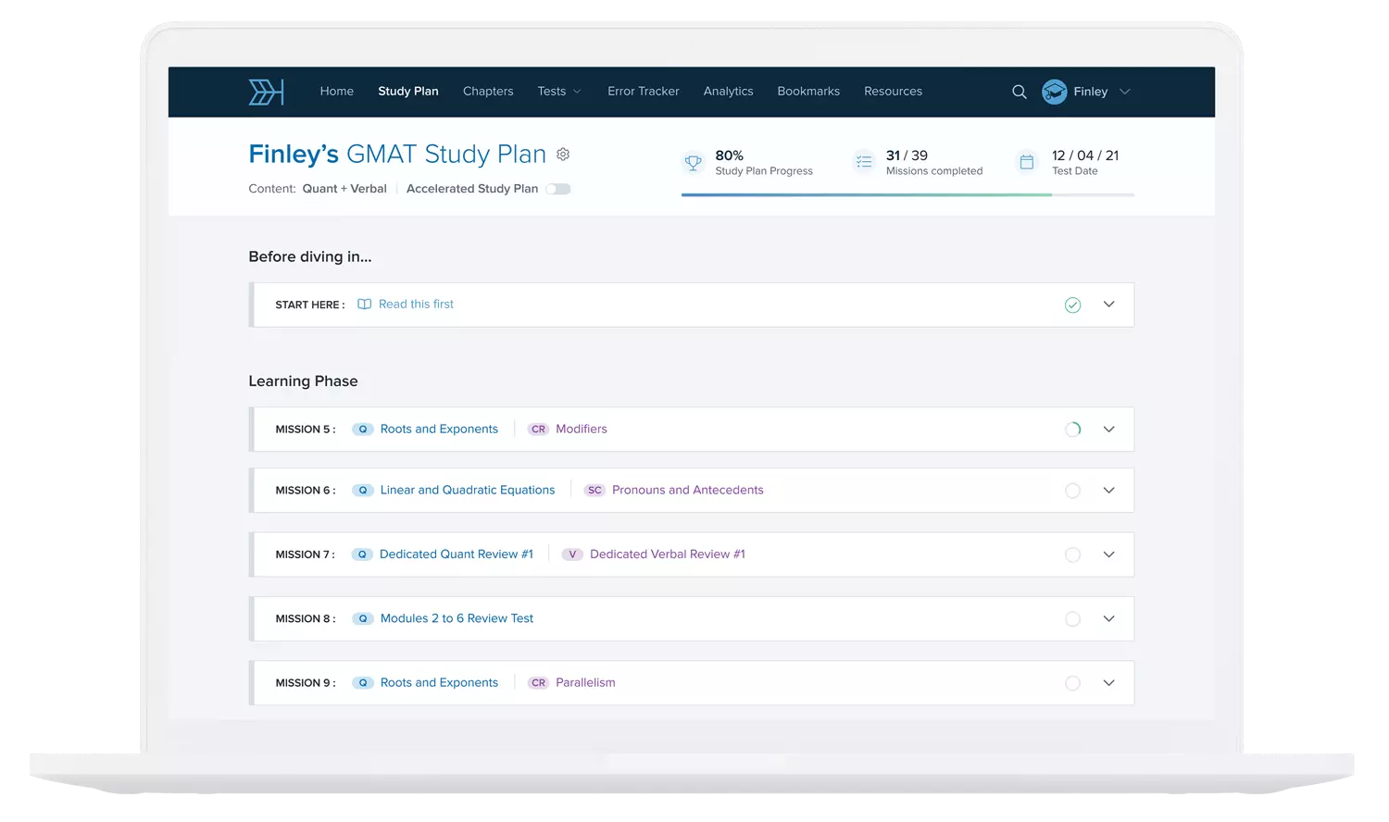The height and width of the screenshot is (822, 1389).
Task: Open Roots and Exponents in Mission 9
Action: [x=439, y=683]
